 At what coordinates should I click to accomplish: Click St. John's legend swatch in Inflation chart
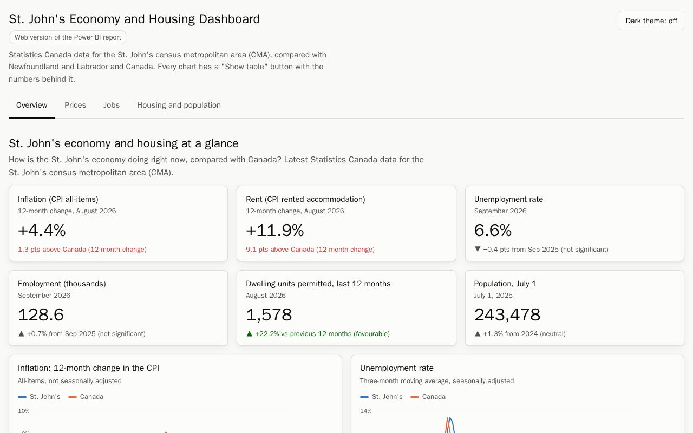[22, 397]
